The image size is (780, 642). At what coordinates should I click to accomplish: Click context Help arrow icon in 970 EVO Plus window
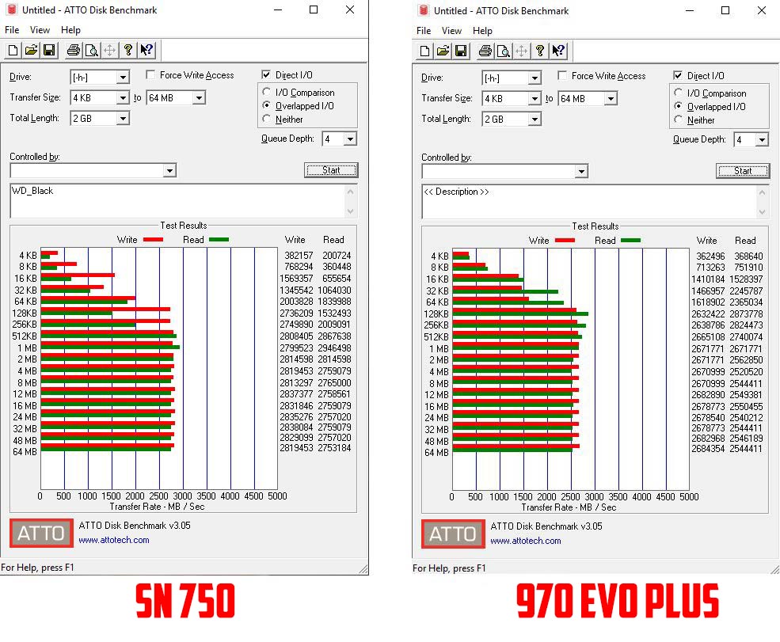(558, 51)
